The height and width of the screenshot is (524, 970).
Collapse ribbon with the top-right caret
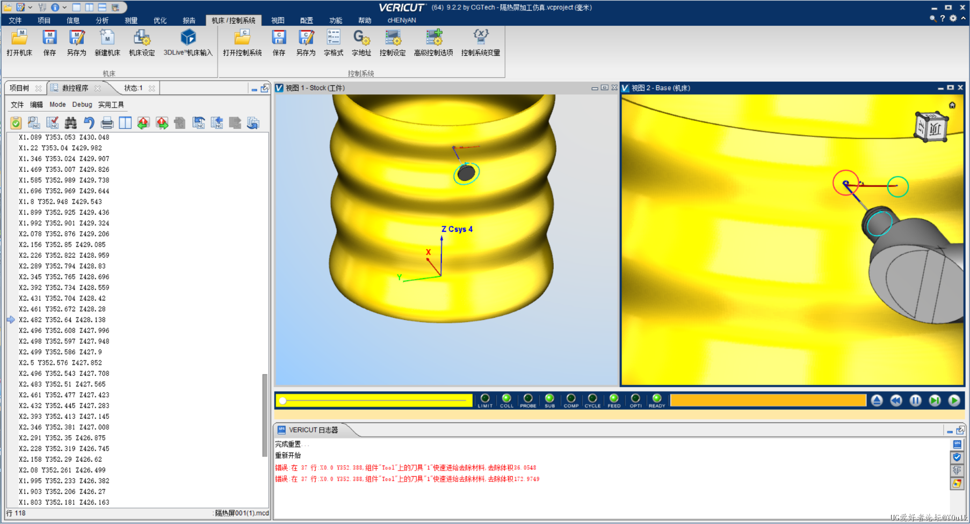963,18
